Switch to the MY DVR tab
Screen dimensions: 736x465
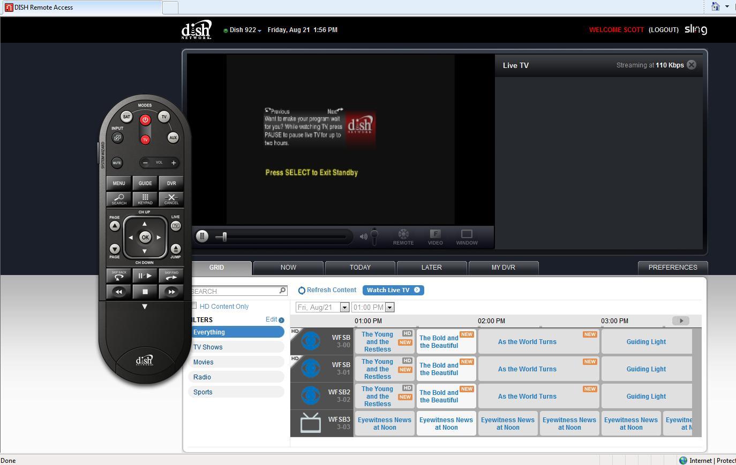tap(504, 268)
